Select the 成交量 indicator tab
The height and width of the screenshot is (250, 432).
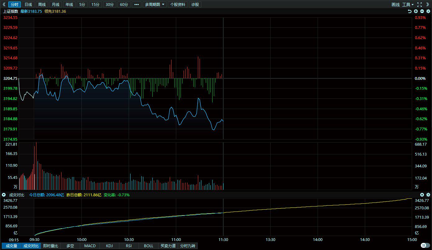pyautogui.click(x=11, y=246)
